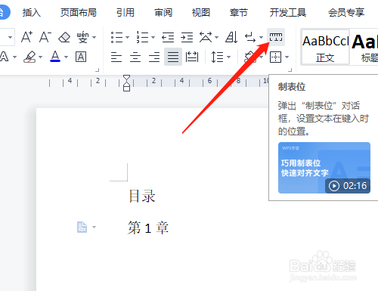Click the 02:16 video play button

[x=334, y=186]
